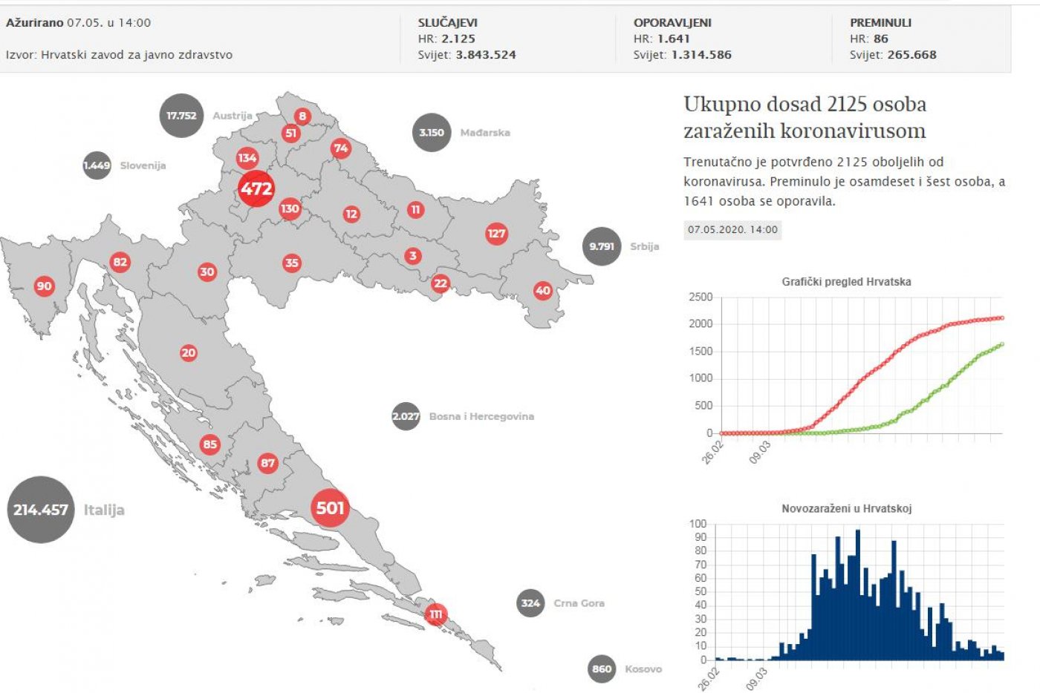The width and height of the screenshot is (1040, 693).
Task: Select the red 130 cases bubble
Action: pos(290,208)
